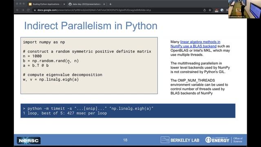The height and width of the screenshot is (147, 261).
Task: Click slide number 18 in footer
Action: coord(125,140)
